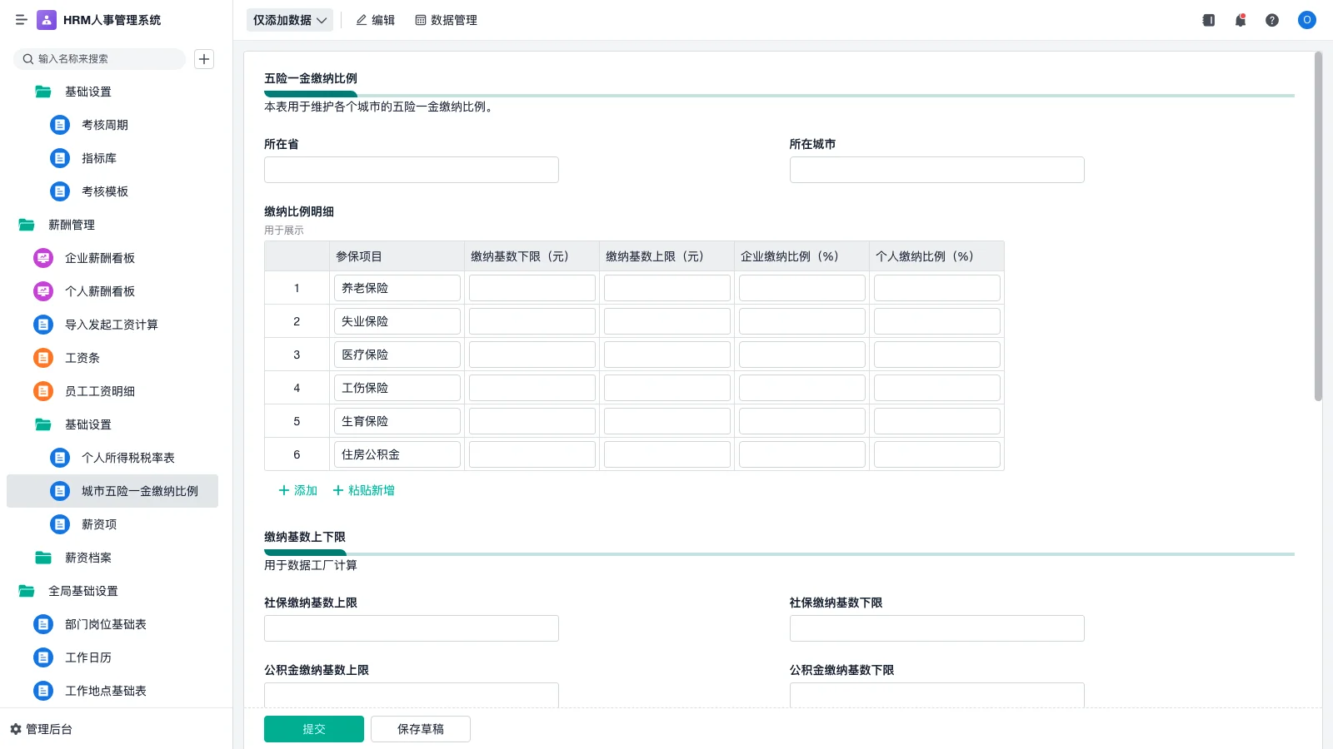Click the 所在省 input field
This screenshot has height=749, width=1333.
click(411, 169)
